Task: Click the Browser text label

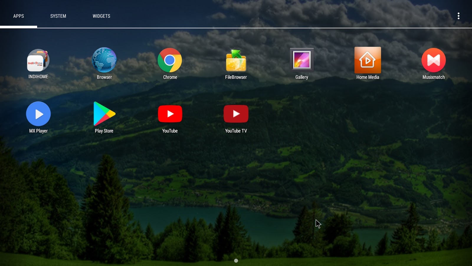Action: coord(104,77)
